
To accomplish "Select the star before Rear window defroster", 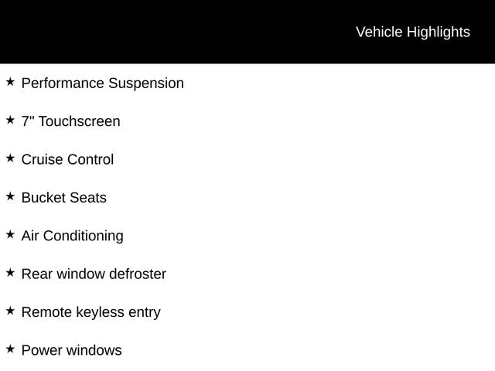I will [10, 272].
